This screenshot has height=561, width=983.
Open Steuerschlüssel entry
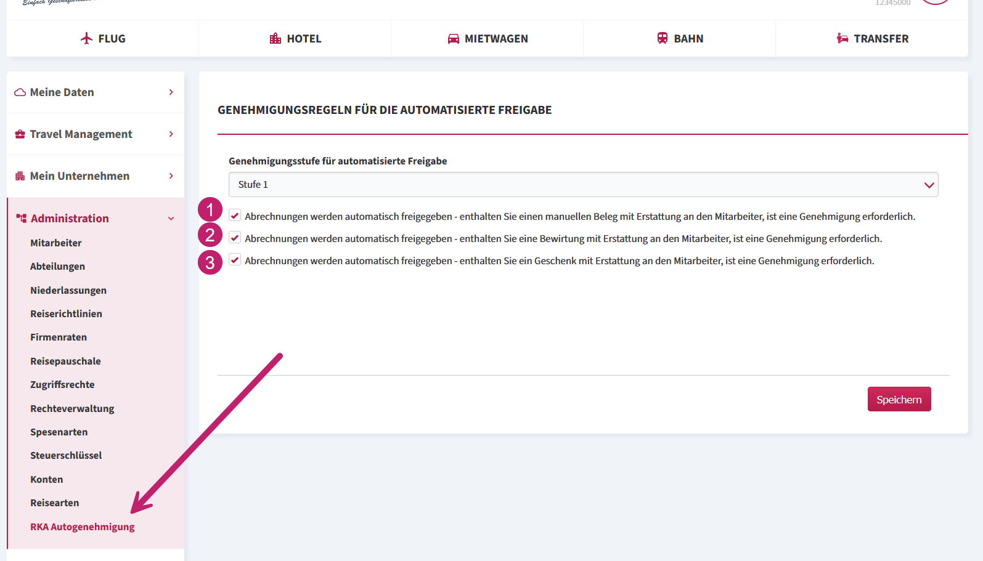point(66,456)
